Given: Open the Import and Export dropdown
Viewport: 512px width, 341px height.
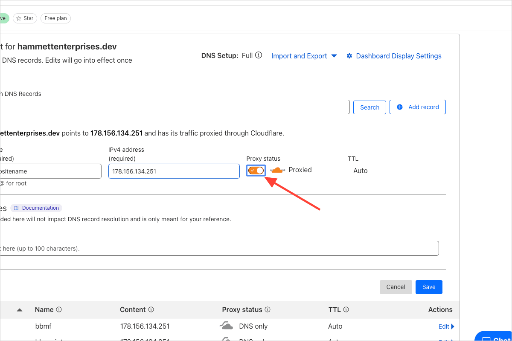Looking at the screenshot, I should click(304, 56).
